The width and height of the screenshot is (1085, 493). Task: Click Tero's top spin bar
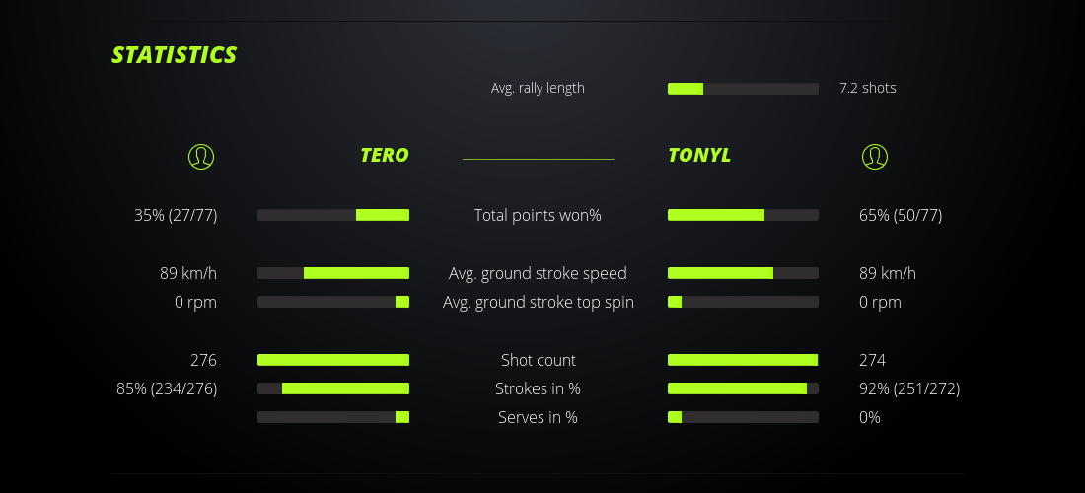pyautogui.click(x=333, y=302)
